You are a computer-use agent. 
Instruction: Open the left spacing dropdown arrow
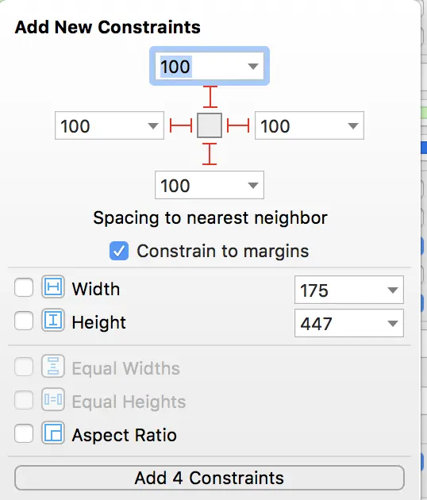153,125
